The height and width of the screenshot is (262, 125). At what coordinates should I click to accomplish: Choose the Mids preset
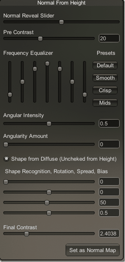[105, 103]
